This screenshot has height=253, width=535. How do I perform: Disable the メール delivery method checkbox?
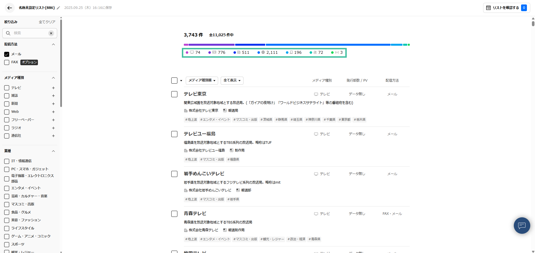tap(7, 54)
